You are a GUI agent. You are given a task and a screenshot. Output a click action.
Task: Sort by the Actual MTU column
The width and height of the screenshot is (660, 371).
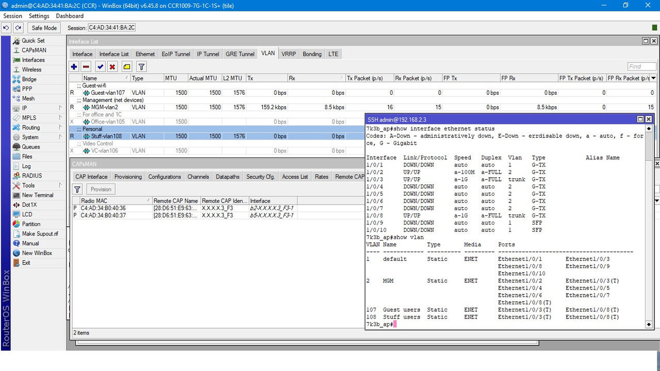click(204, 78)
